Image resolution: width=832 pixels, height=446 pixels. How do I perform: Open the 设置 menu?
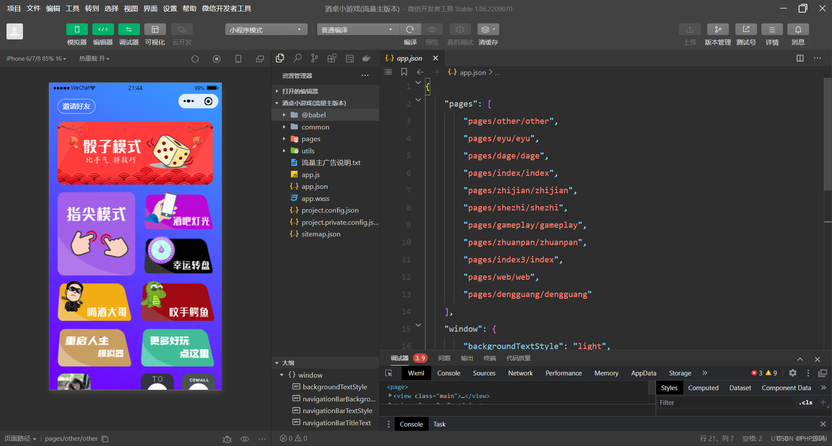170,8
